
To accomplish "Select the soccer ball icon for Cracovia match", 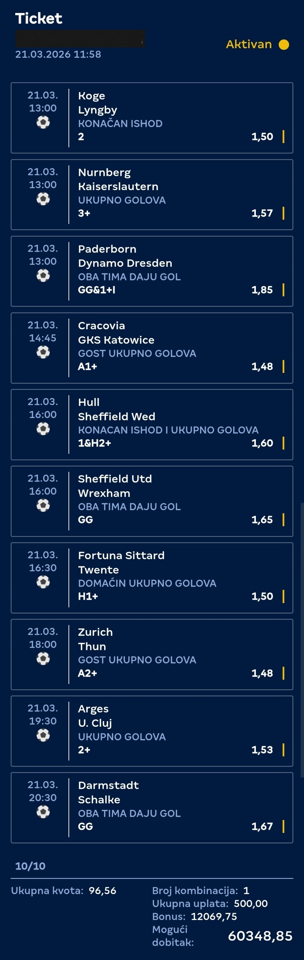I will coord(43,352).
